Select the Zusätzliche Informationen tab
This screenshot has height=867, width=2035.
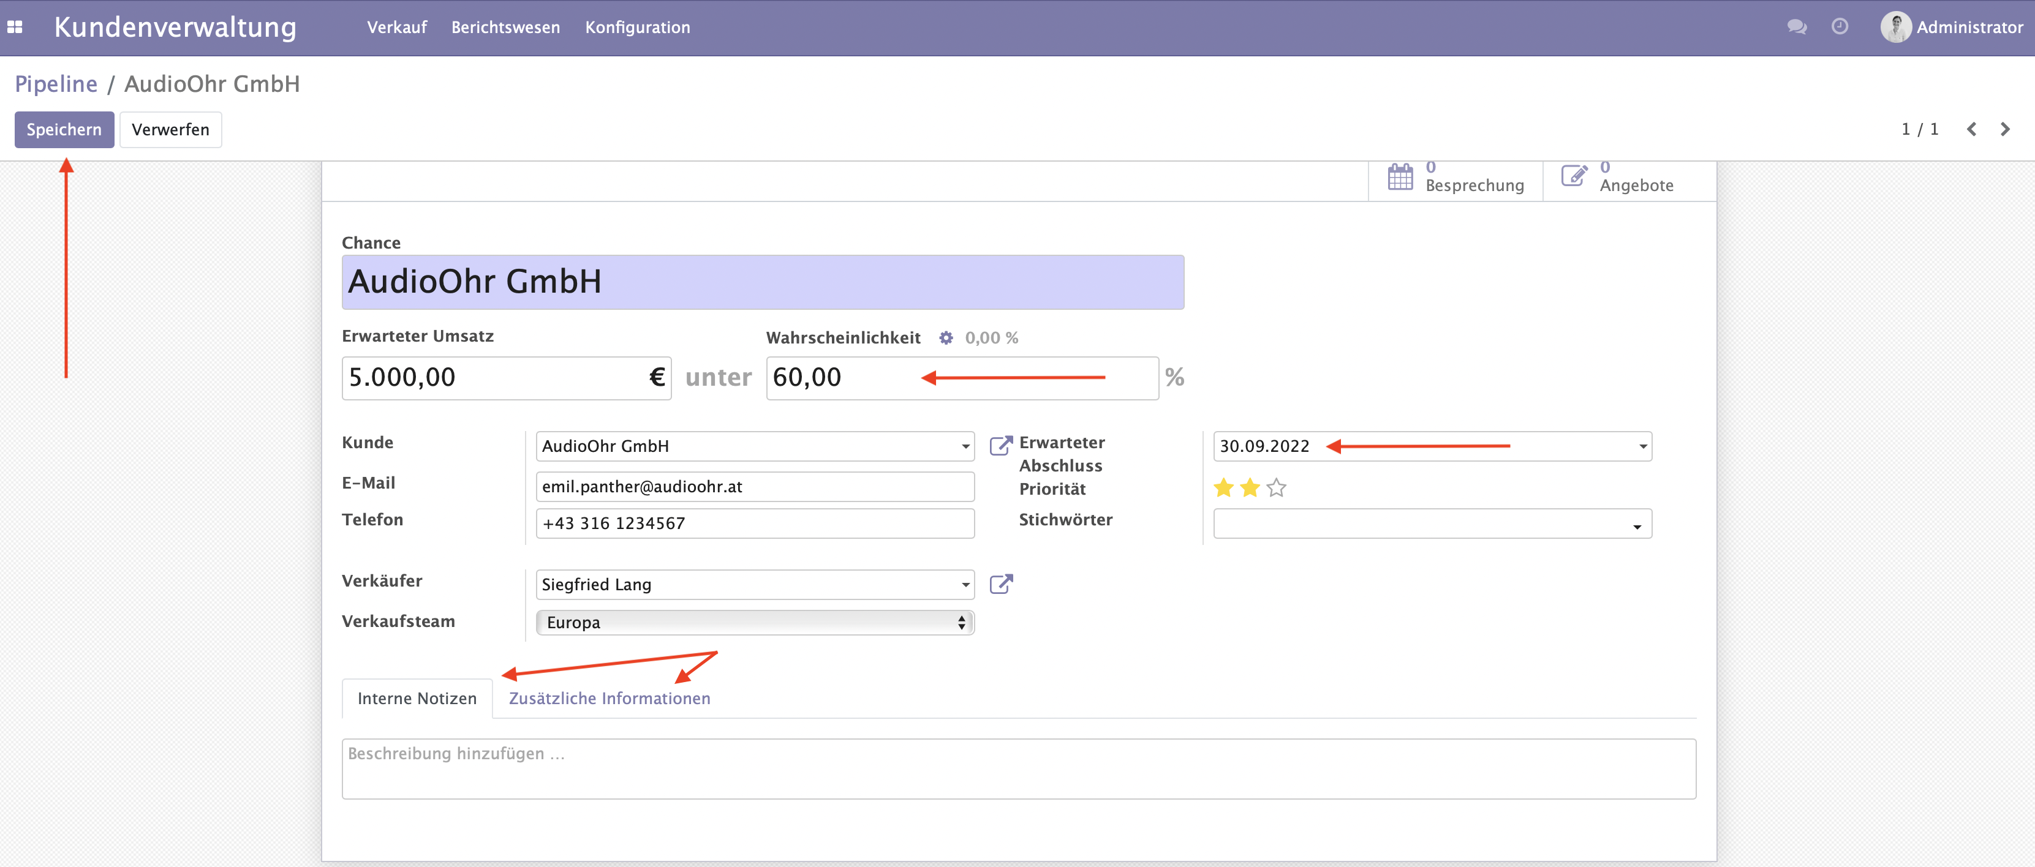coord(609,698)
